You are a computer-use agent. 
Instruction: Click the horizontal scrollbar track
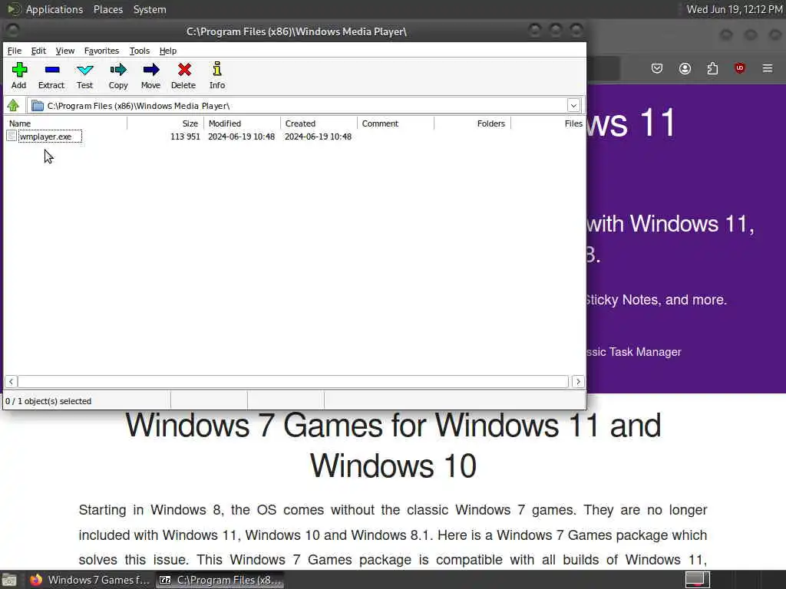coord(294,382)
